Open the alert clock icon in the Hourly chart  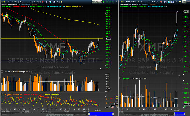161,2
